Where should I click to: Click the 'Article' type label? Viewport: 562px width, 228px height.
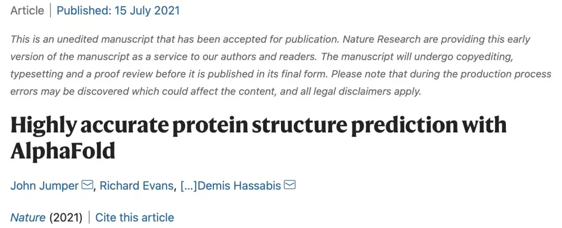(27, 10)
